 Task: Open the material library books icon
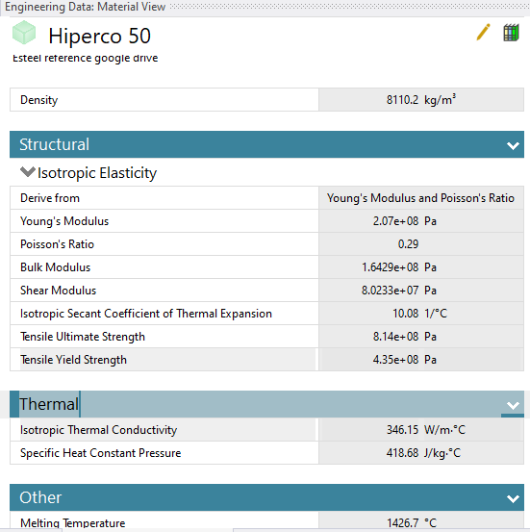(x=511, y=33)
